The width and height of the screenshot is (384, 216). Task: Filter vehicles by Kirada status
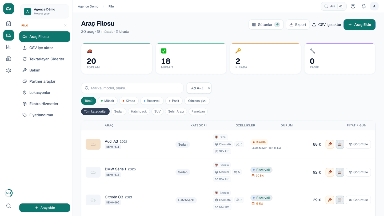[x=129, y=101]
